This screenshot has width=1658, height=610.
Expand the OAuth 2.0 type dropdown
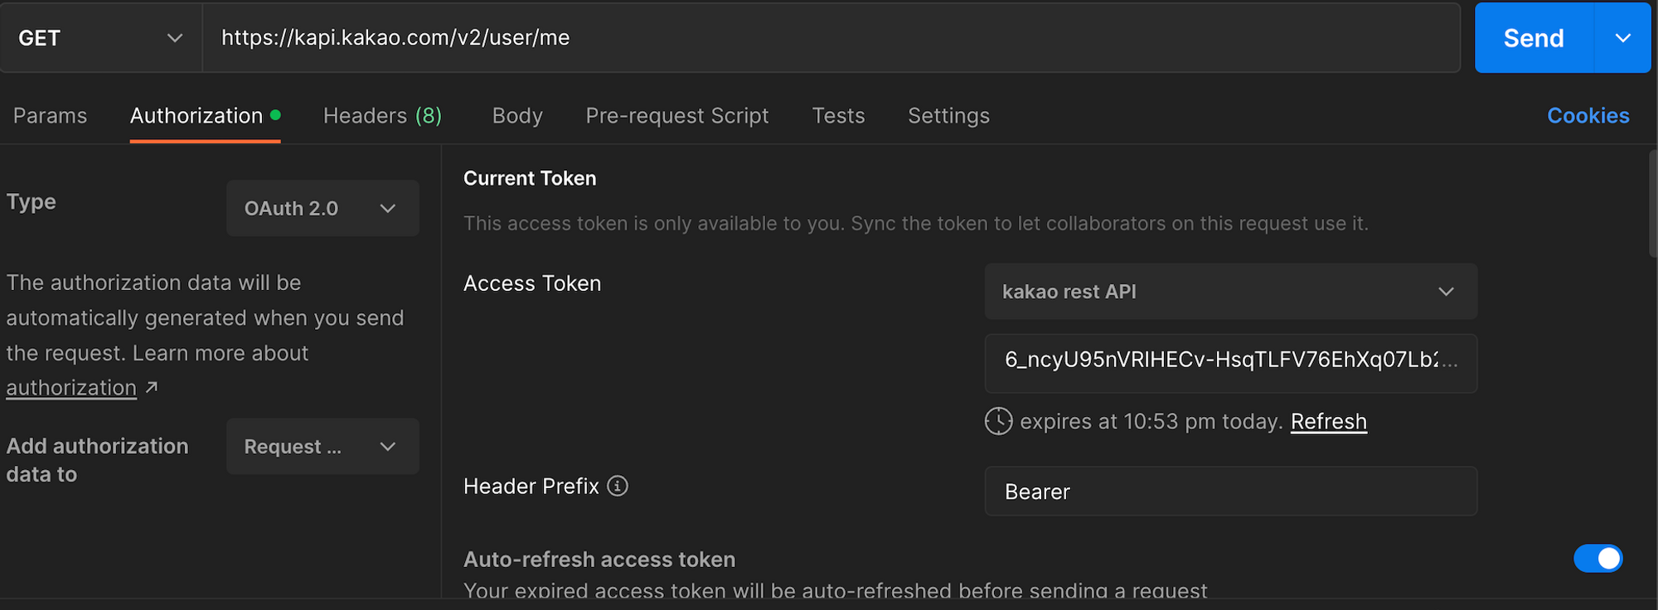(x=322, y=209)
